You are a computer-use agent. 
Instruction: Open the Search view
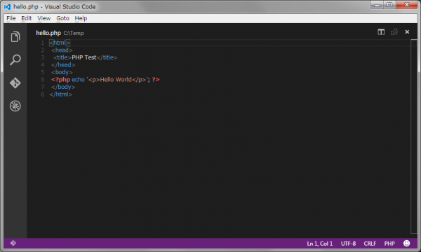(15, 59)
